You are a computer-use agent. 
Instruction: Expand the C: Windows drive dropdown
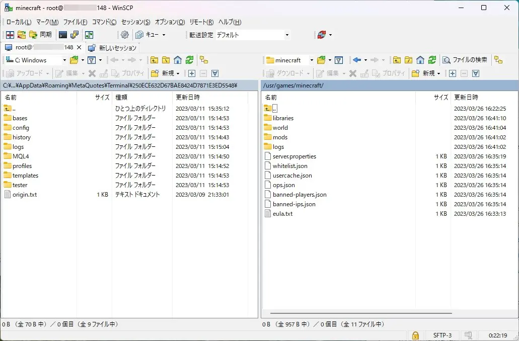[64, 60]
